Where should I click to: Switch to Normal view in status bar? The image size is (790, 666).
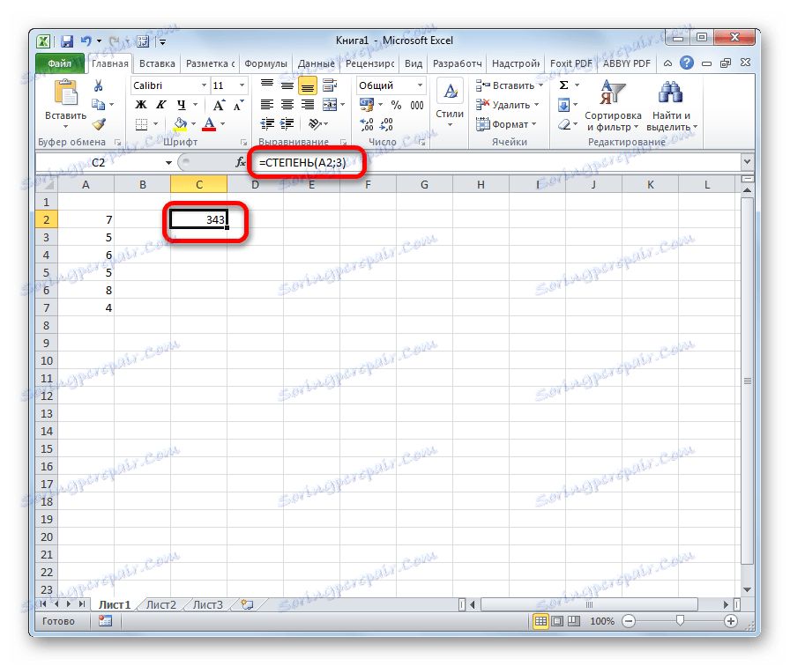(x=540, y=621)
